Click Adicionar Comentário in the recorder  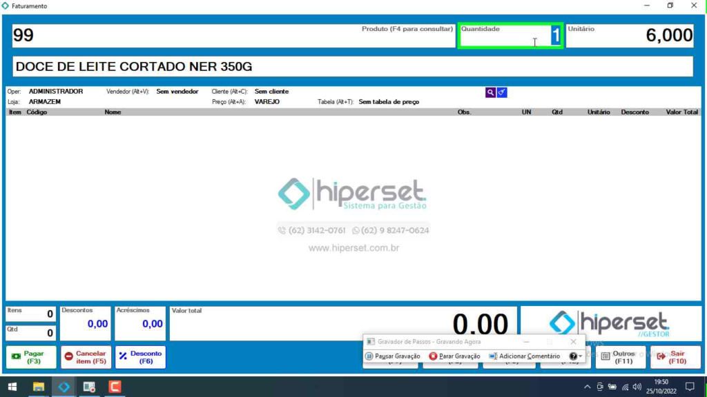point(524,356)
